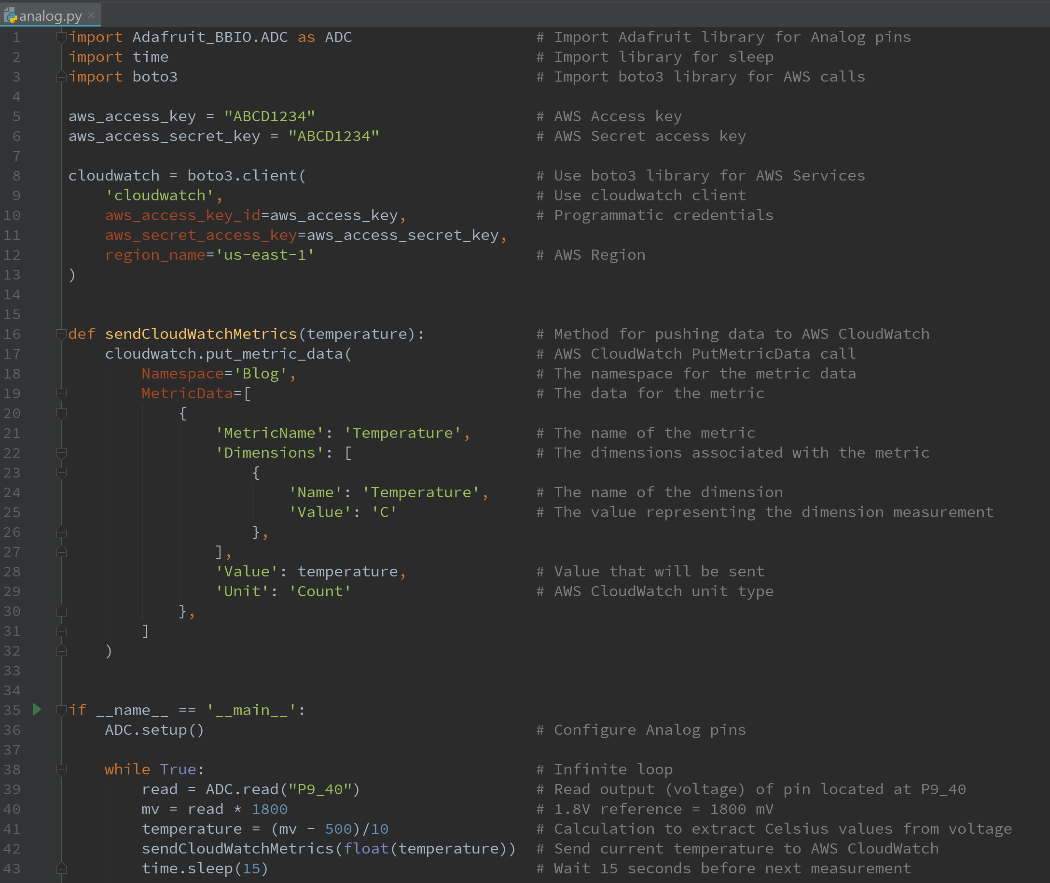Image resolution: width=1050 pixels, height=883 pixels.
Task: Run script via green arrow at line 35
Action: coord(37,709)
